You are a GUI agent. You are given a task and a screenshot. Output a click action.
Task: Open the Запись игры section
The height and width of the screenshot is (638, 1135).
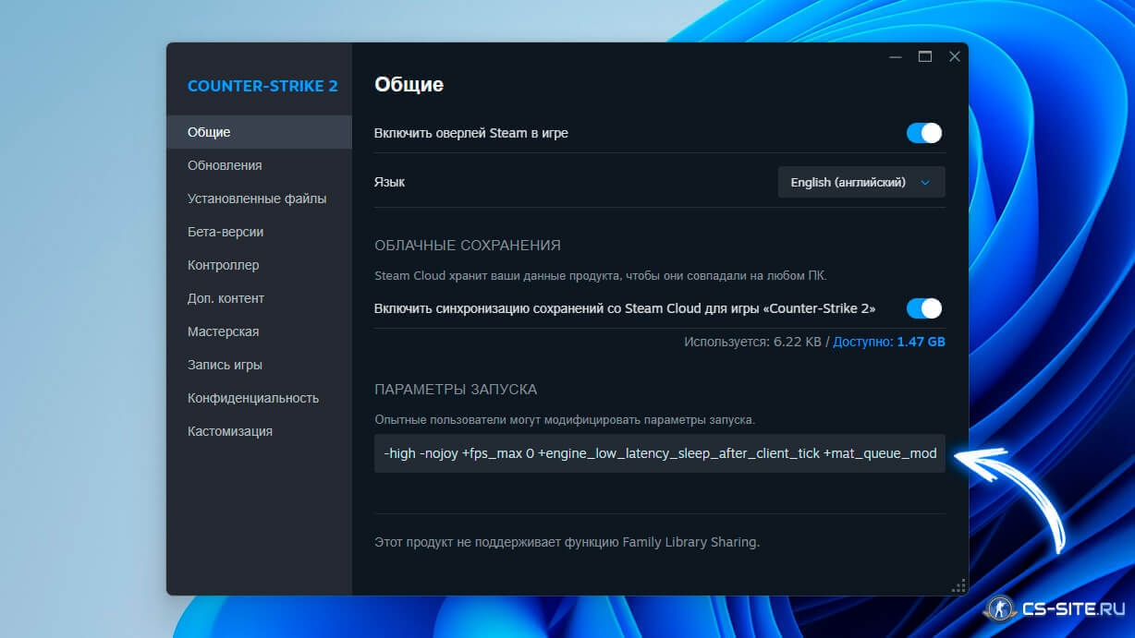pyautogui.click(x=260, y=365)
